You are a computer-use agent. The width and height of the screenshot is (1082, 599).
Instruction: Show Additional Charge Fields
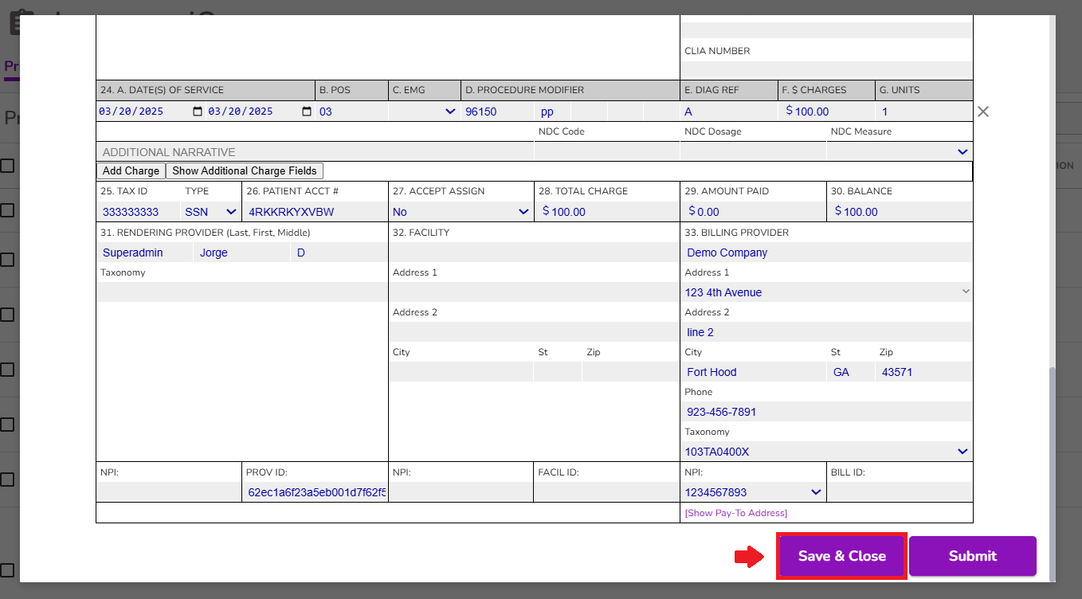click(245, 170)
